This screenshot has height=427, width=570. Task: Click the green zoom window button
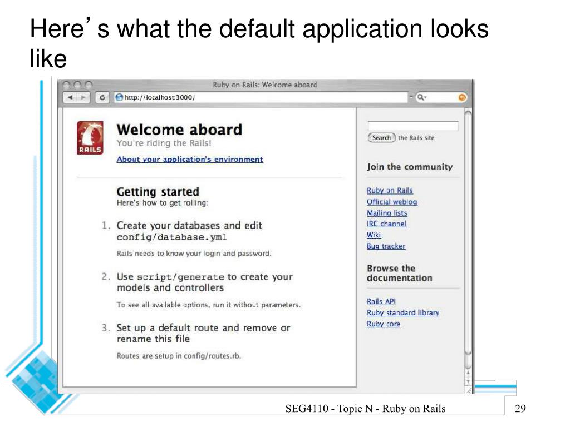coord(89,85)
